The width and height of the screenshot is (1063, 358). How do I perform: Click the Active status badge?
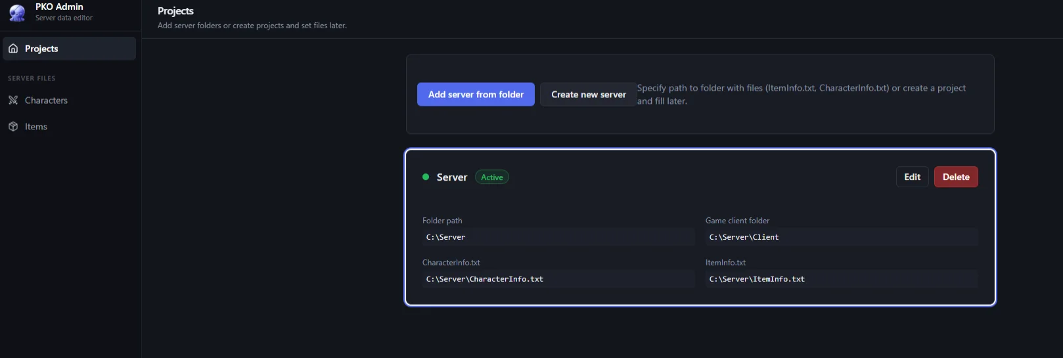492,177
